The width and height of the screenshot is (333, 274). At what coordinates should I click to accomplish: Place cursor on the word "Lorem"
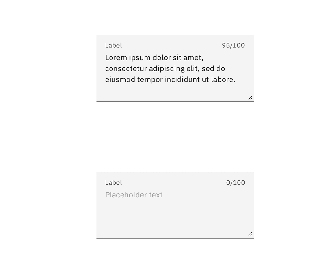click(116, 58)
